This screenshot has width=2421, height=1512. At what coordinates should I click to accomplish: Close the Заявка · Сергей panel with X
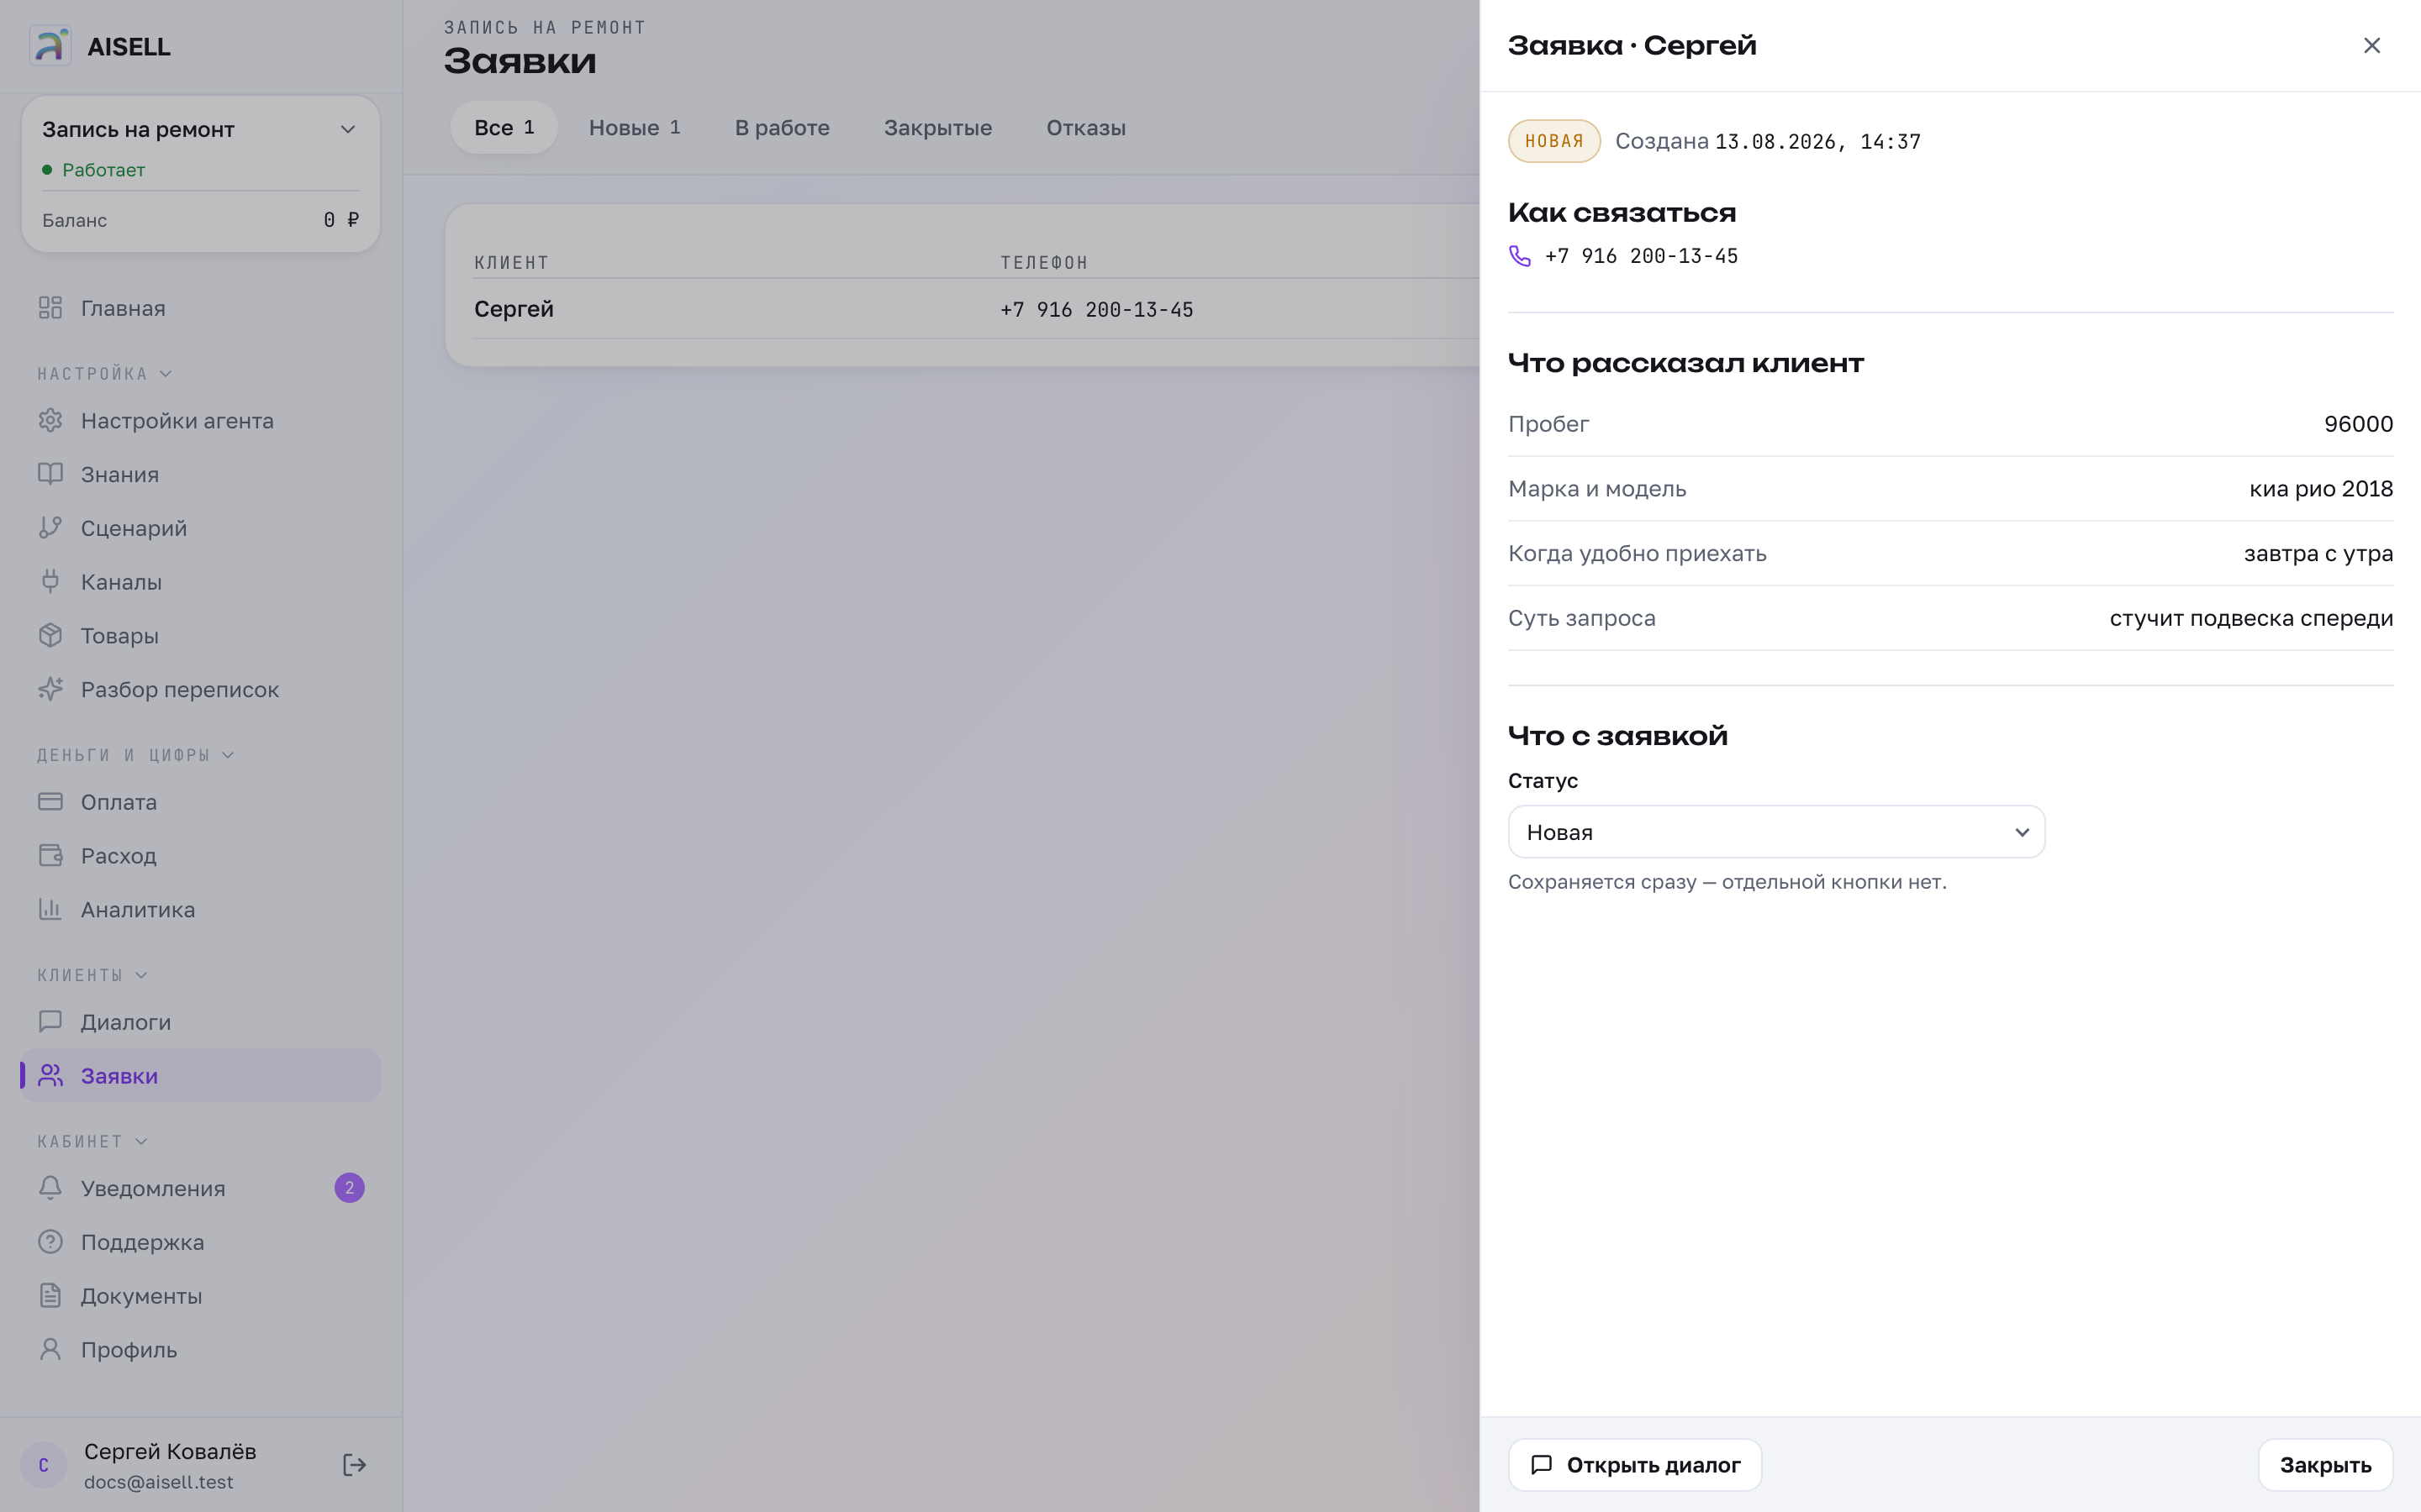click(x=2372, y=46)
